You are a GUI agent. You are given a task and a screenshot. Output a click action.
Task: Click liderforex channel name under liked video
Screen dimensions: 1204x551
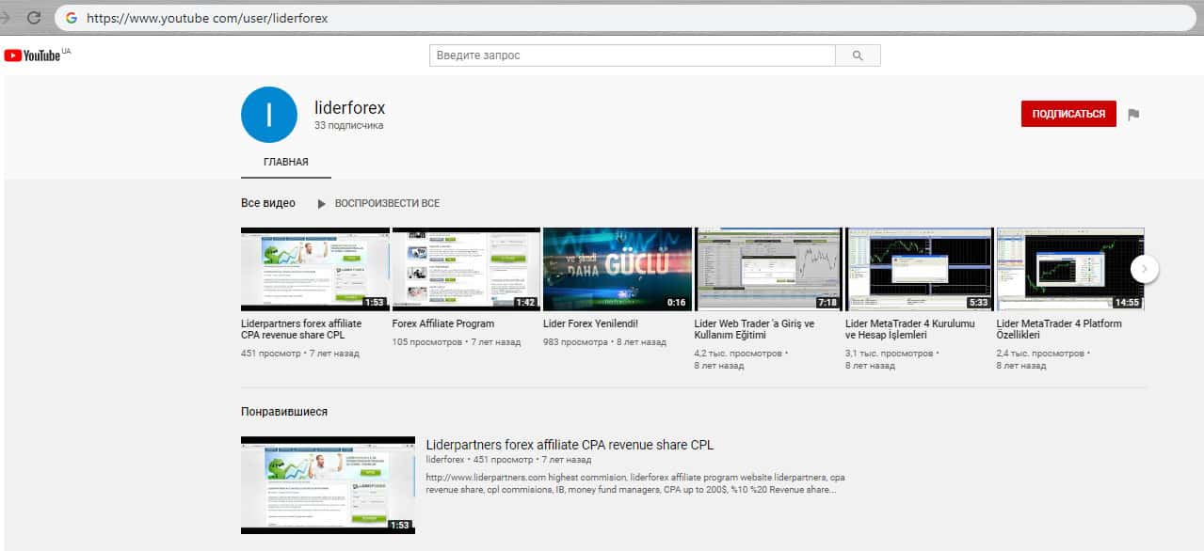(x=445, y=460)
